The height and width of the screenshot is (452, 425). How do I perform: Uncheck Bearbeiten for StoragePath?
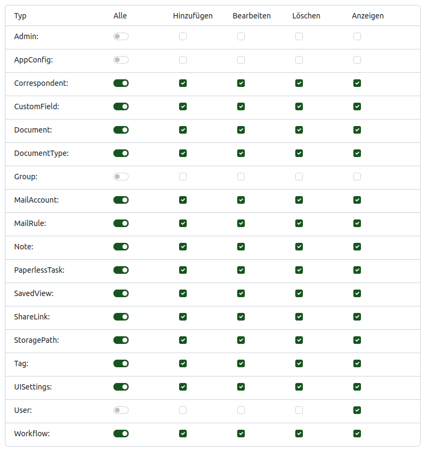[241, 340]
